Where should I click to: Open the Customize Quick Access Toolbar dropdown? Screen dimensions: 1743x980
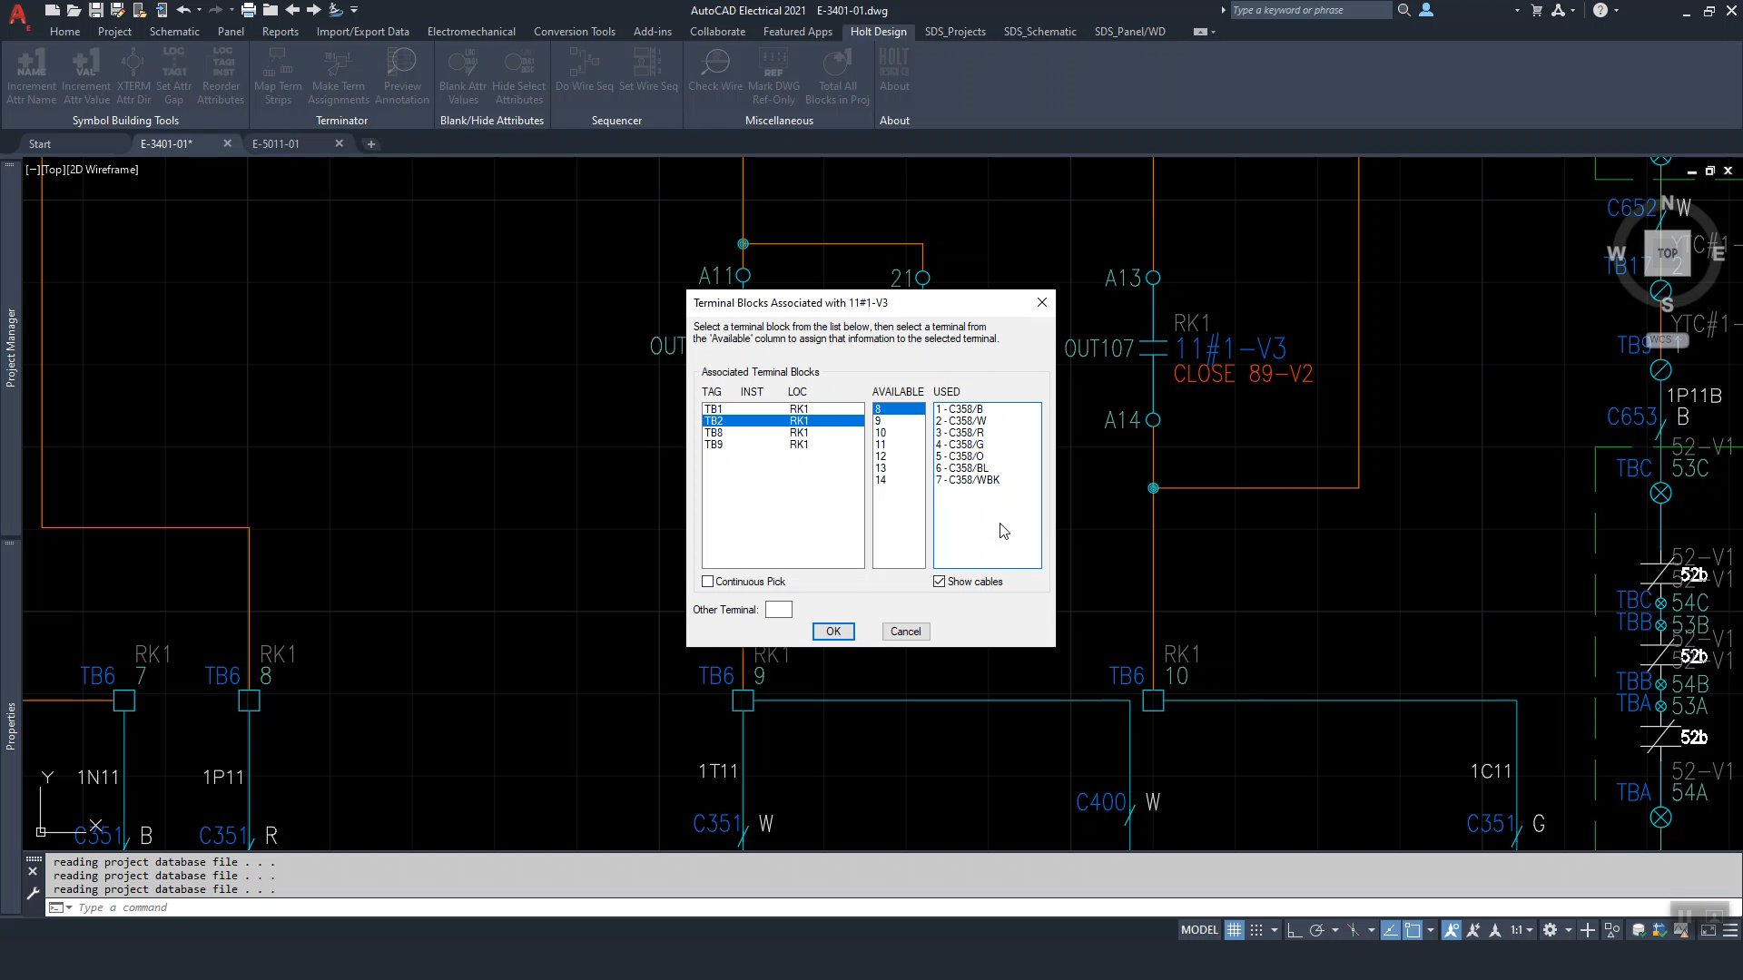354,10
